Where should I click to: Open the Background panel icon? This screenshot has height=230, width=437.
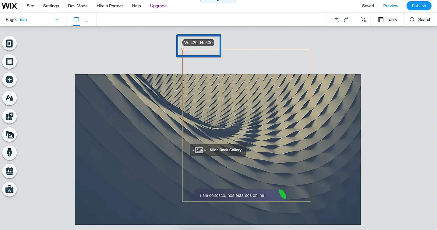point(9,62)
